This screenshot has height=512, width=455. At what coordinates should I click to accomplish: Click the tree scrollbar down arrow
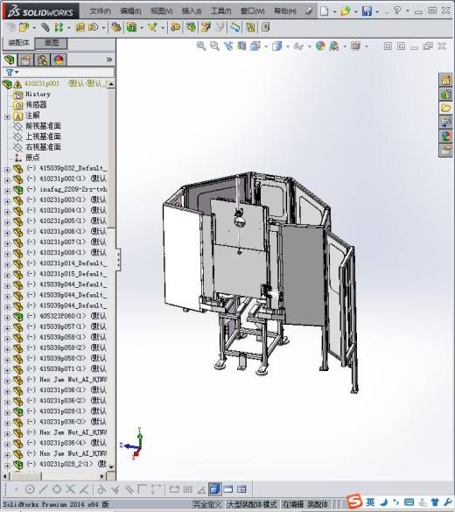pos(111,466)
